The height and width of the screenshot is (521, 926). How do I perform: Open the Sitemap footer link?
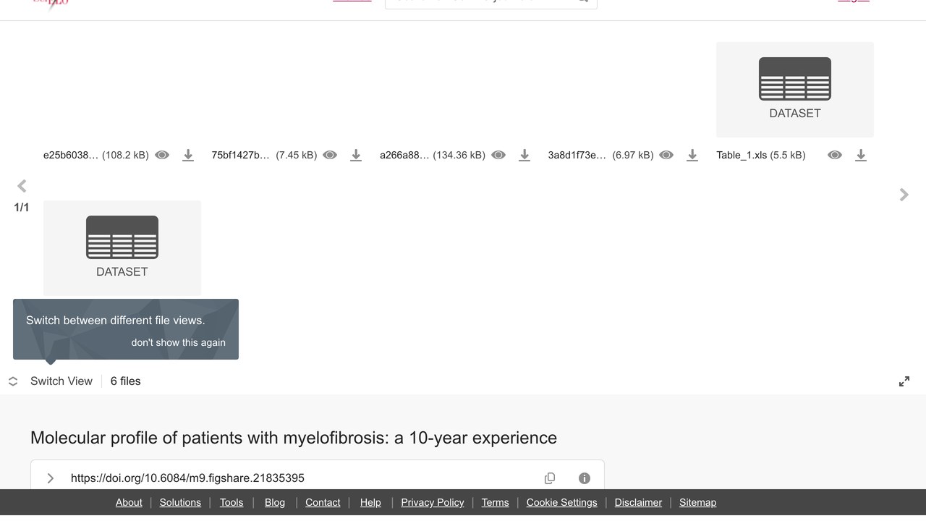pos(697,502)
